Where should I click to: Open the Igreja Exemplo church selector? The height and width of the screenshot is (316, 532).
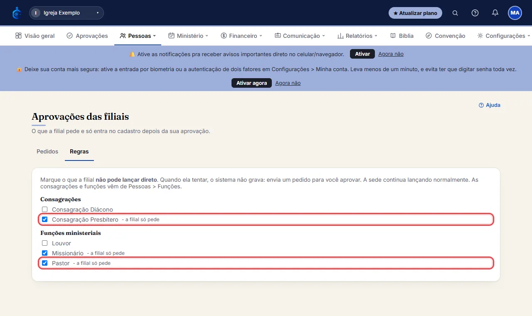point(66,13)
